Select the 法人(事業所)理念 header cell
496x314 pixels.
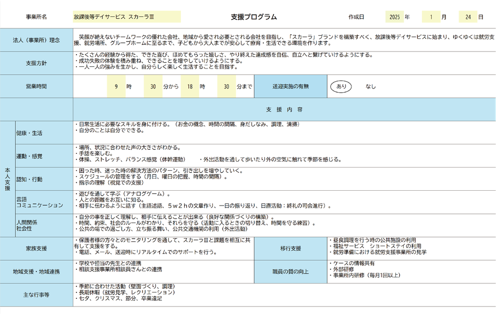36,40
